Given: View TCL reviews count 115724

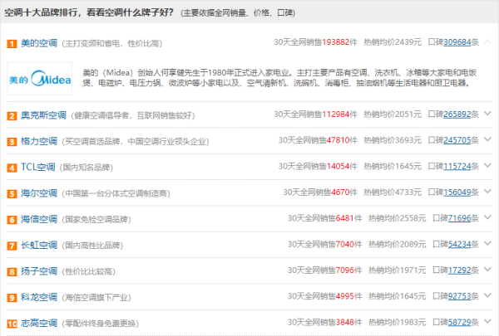Looking at the screenshot, I should 457,167.
